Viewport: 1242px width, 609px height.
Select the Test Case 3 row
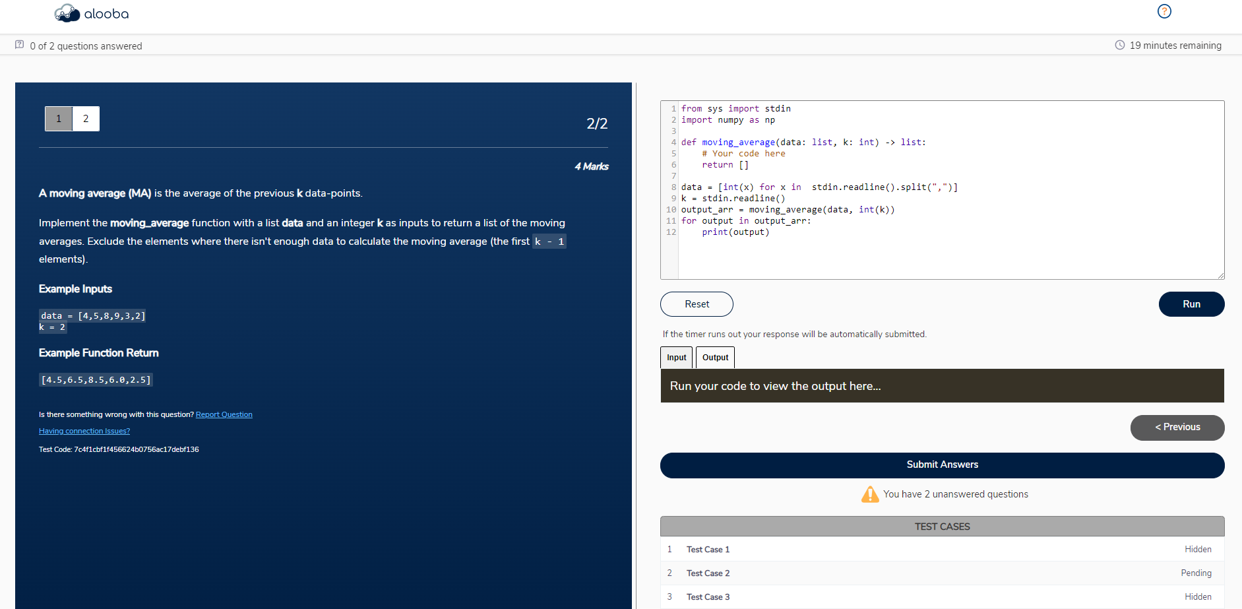point(942,597)
